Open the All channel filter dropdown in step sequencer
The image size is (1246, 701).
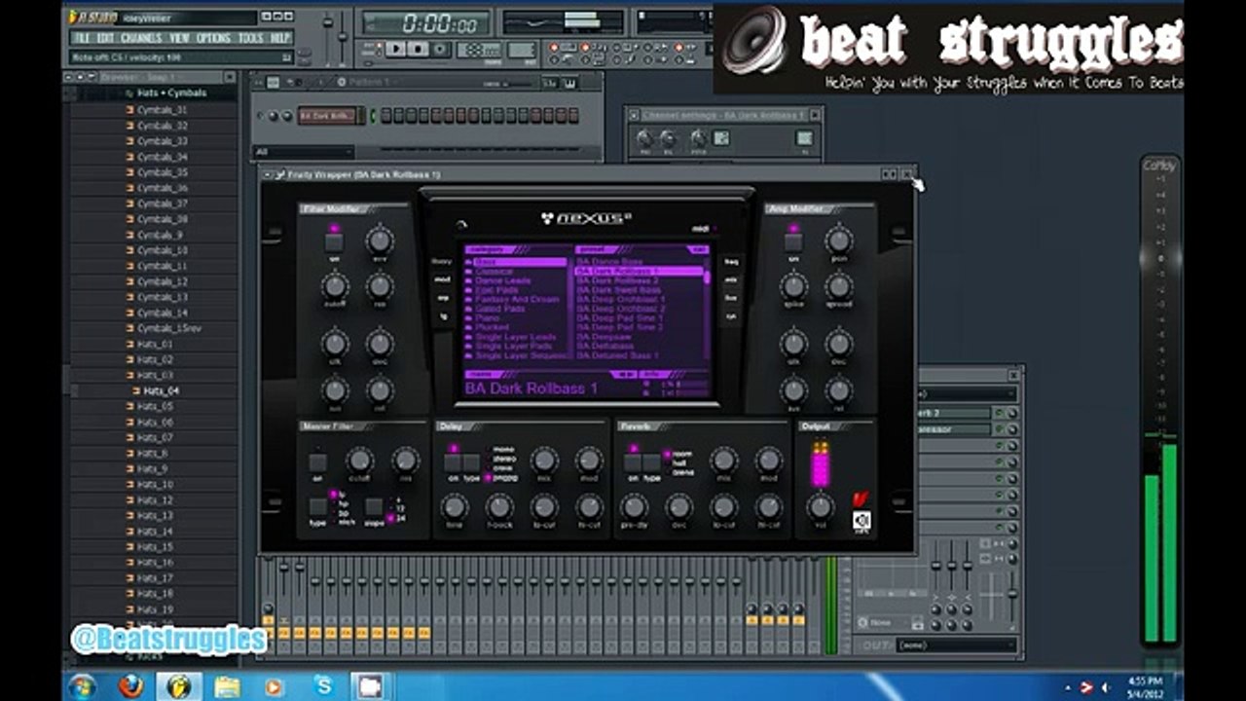pos(302,151)
